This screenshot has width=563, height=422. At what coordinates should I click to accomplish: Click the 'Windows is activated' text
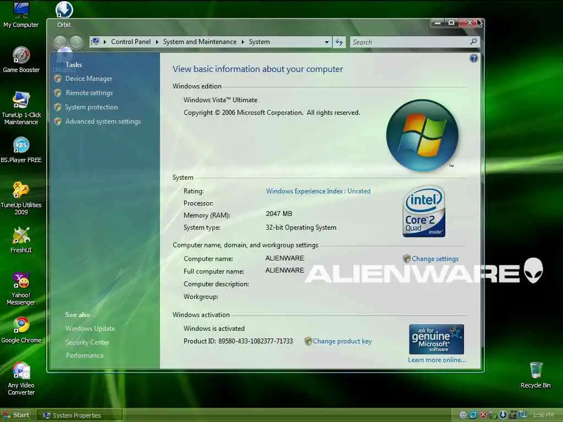[214, 329]
